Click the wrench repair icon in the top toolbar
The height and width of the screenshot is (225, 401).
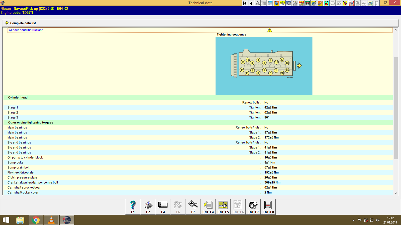[x=270, y=3]
